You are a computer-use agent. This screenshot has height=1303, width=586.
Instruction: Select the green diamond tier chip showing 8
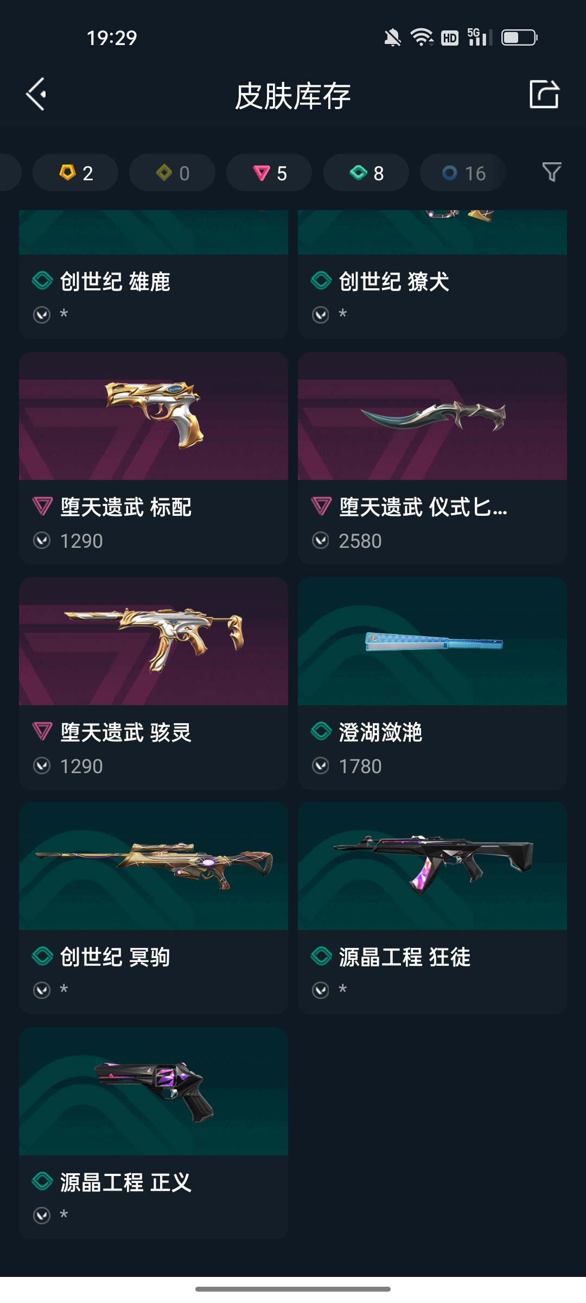[366, 173]
